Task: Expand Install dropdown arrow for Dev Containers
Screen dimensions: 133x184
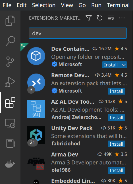Action: pyautogui.click(x=124, y=65)
